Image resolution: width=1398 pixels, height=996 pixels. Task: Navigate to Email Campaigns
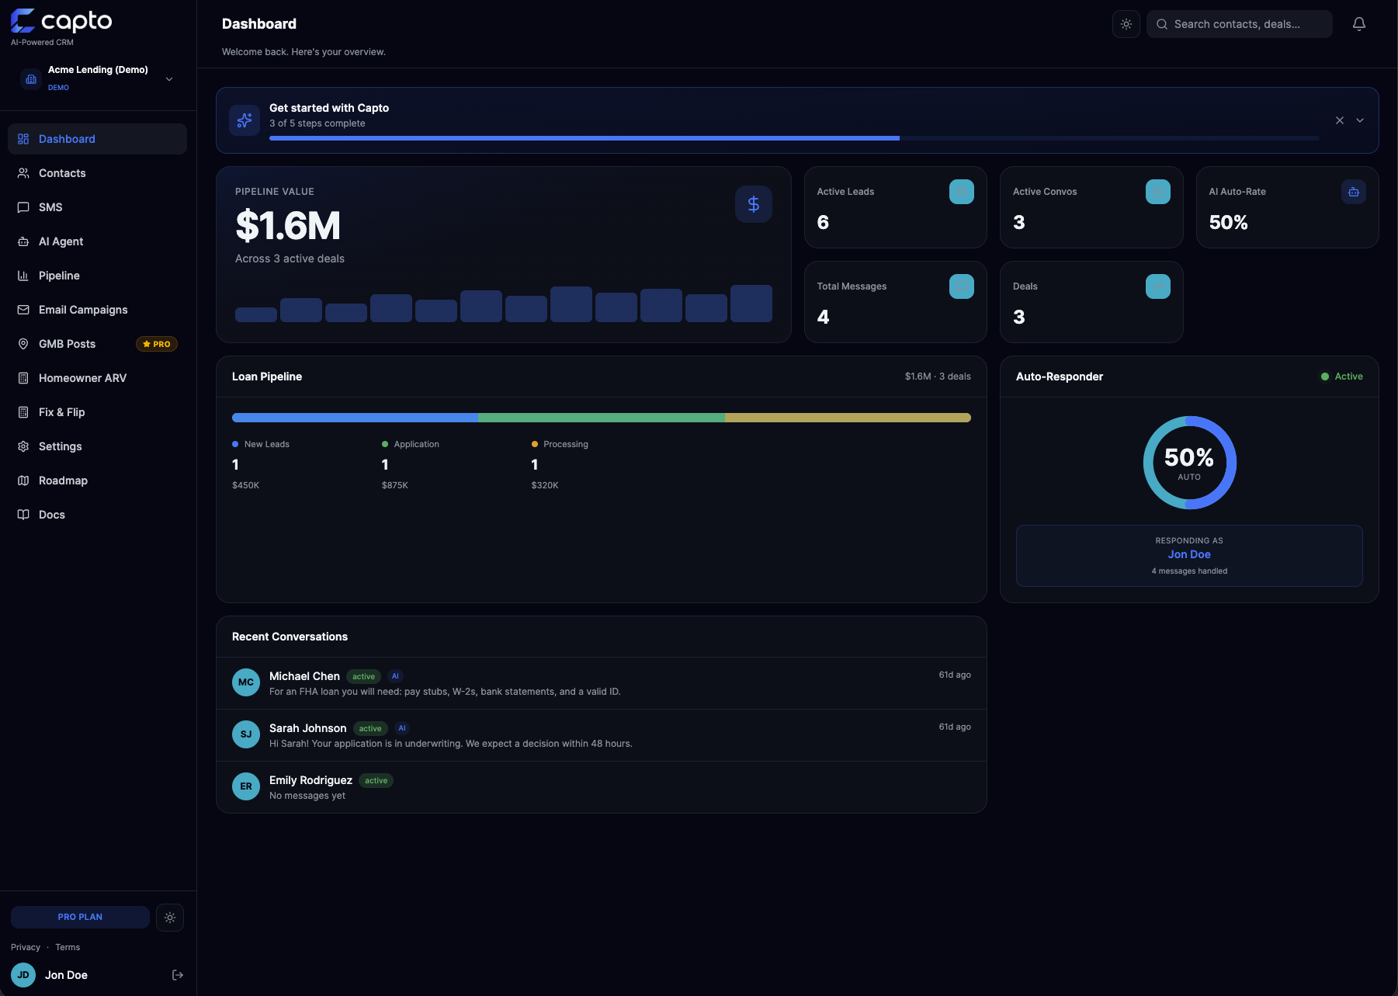point(97,310)
